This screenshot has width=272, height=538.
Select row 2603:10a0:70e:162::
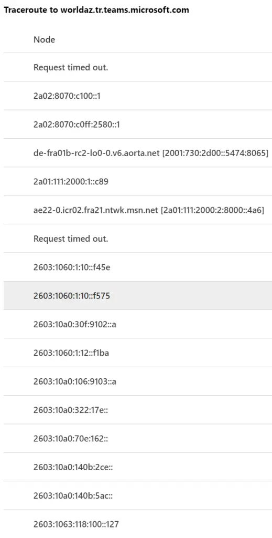coord(137,438)
